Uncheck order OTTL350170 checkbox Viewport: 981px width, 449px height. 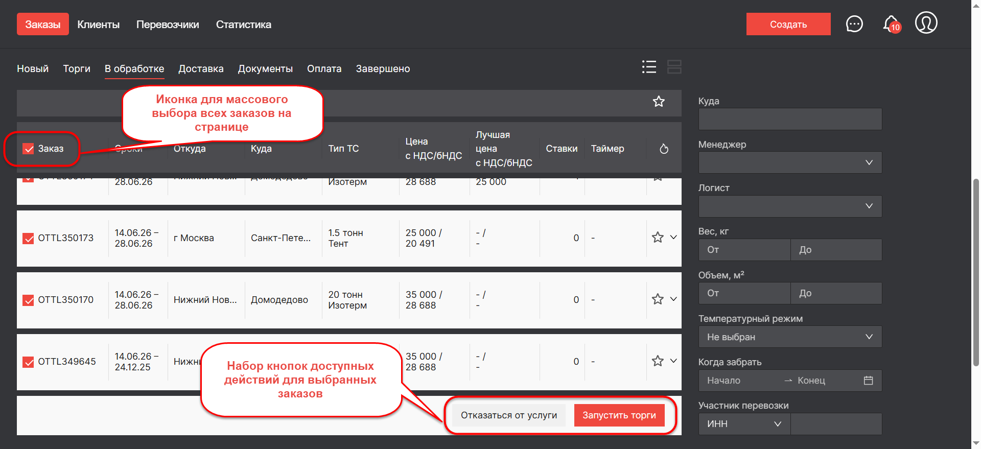(x=29, y=300)
